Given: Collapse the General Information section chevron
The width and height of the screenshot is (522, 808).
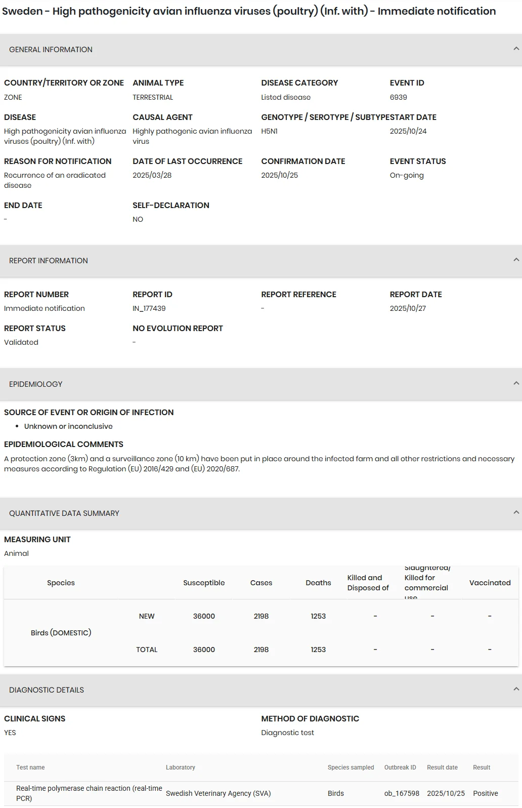Looking at the screenshot, I should (x=516, y=49).
